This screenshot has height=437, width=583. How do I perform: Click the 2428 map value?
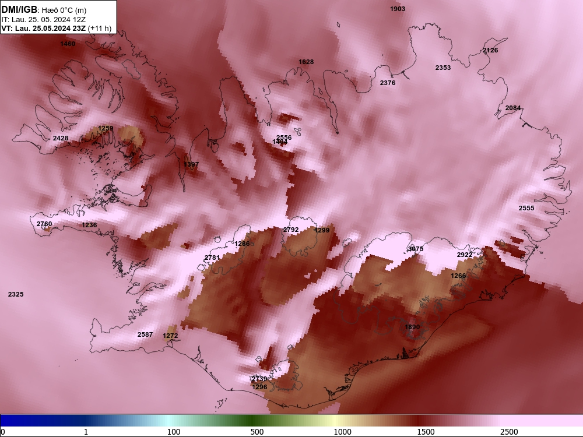(x=61, y=138)
